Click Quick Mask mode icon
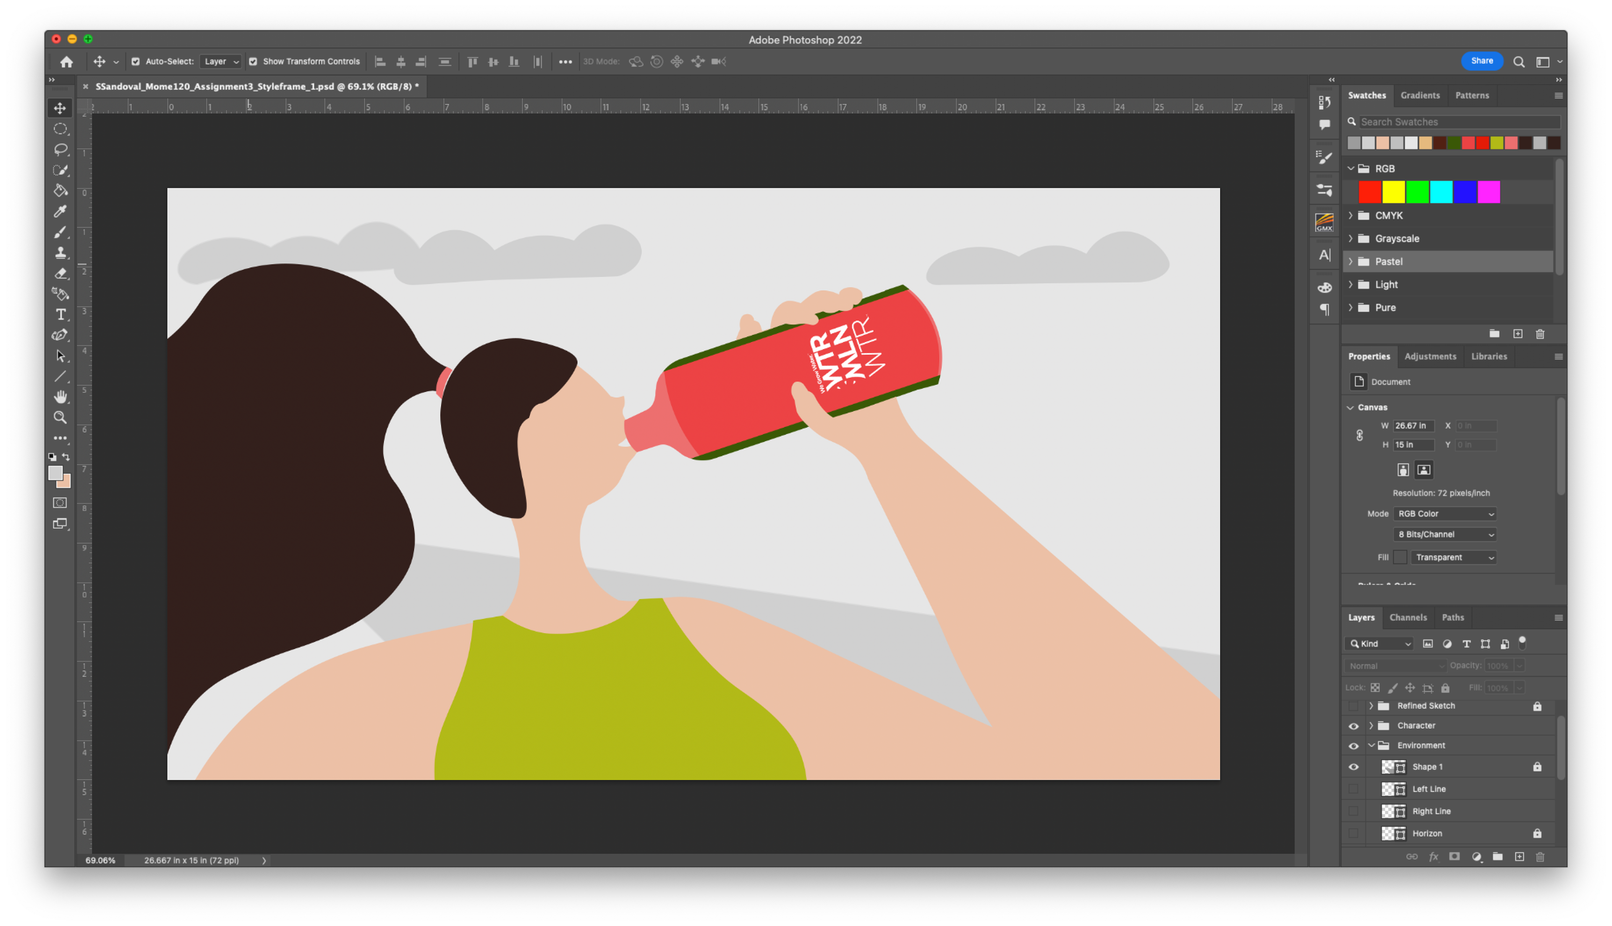The width and height of the screenshot is (1612, 926). pyautogui.click(x=60, y=502)
